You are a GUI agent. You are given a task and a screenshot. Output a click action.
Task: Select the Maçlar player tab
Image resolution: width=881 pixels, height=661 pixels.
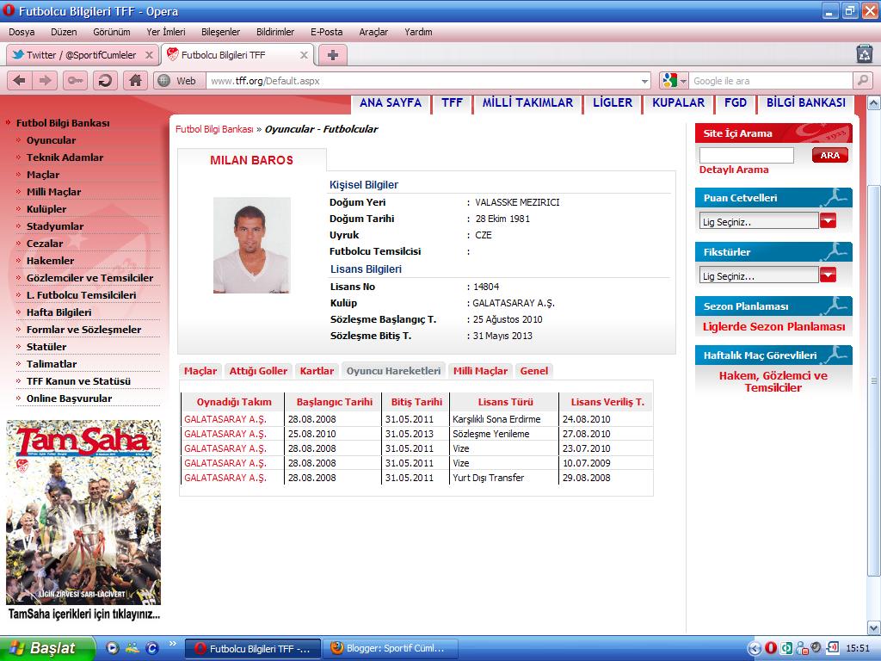[200, 371]
